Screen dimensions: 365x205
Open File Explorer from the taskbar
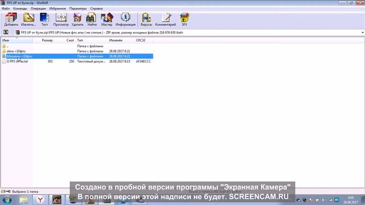tap(24, 200)
